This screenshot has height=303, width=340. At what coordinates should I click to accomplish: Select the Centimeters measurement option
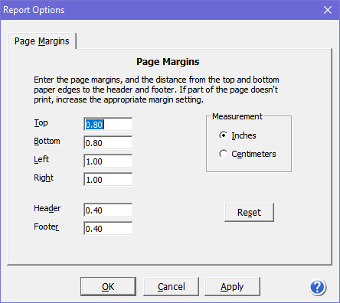point(247,154)
